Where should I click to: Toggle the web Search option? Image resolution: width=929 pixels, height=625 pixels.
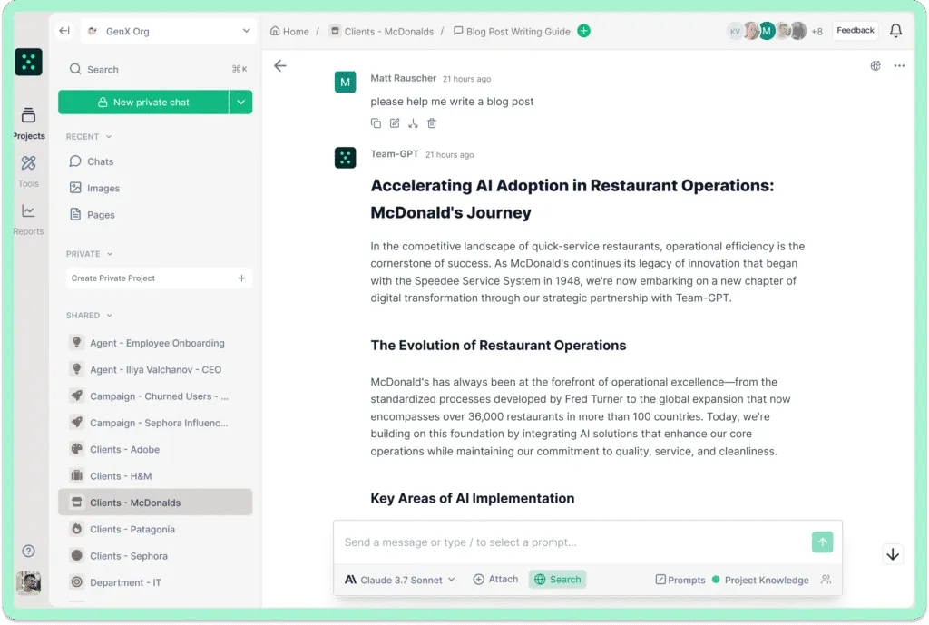[558, 580]
